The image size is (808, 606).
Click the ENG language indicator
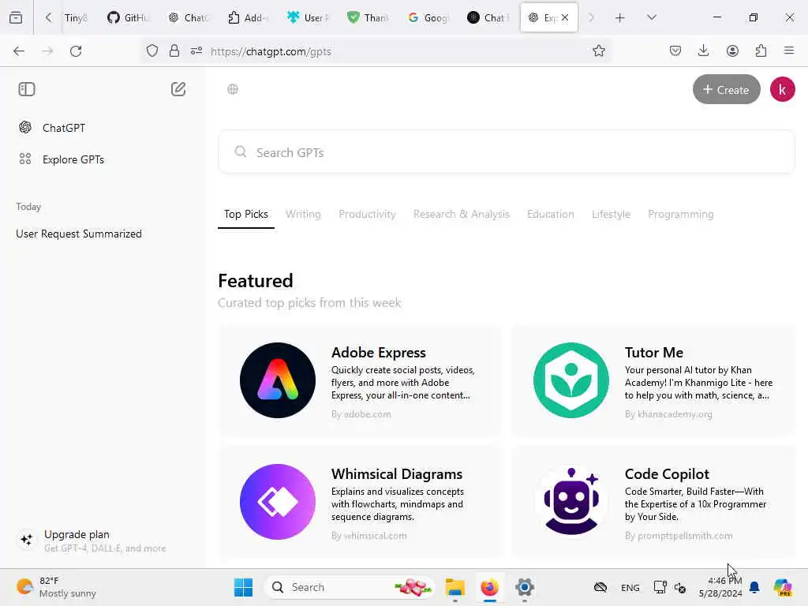pyautogui.click(x=630, y=587)
